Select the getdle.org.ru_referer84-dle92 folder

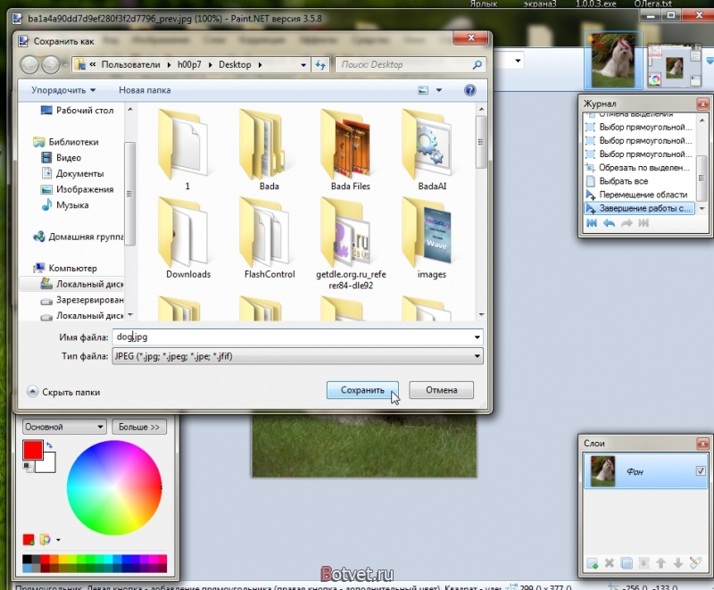point(351,244)
